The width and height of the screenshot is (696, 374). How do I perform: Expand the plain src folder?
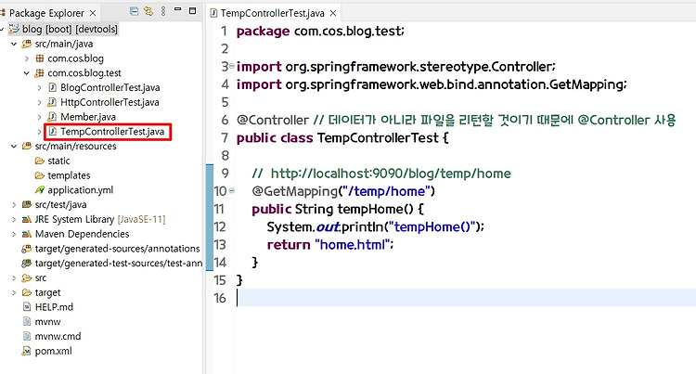(14, 278)
